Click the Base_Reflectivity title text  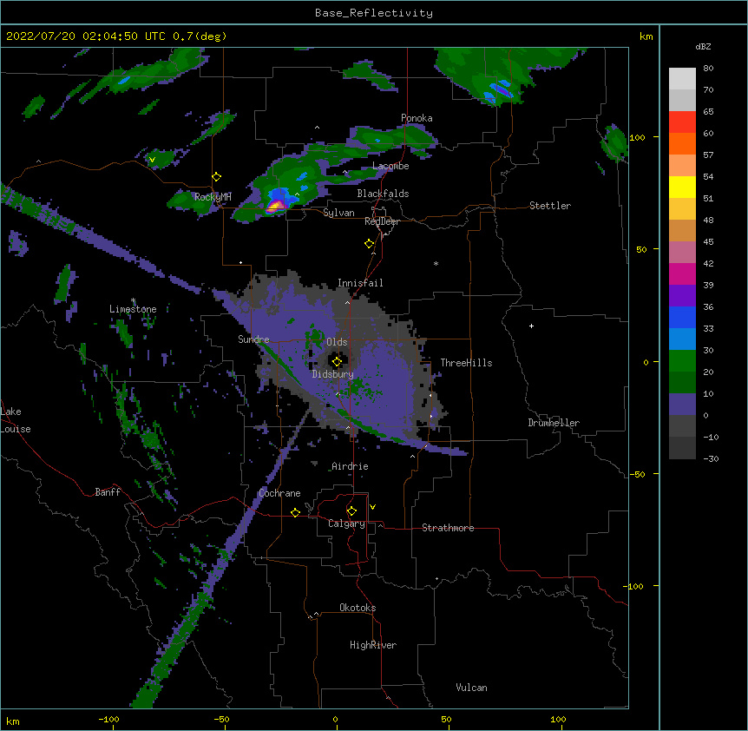374,13
